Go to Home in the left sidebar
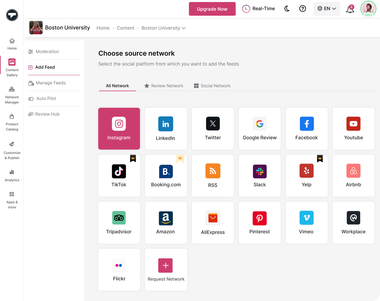The width and height of the screenshot is (380, 301). pyautogui.click(x=12, y=44)
